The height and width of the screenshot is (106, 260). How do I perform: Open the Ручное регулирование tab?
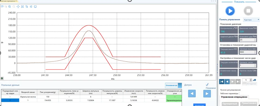point(230,90)
